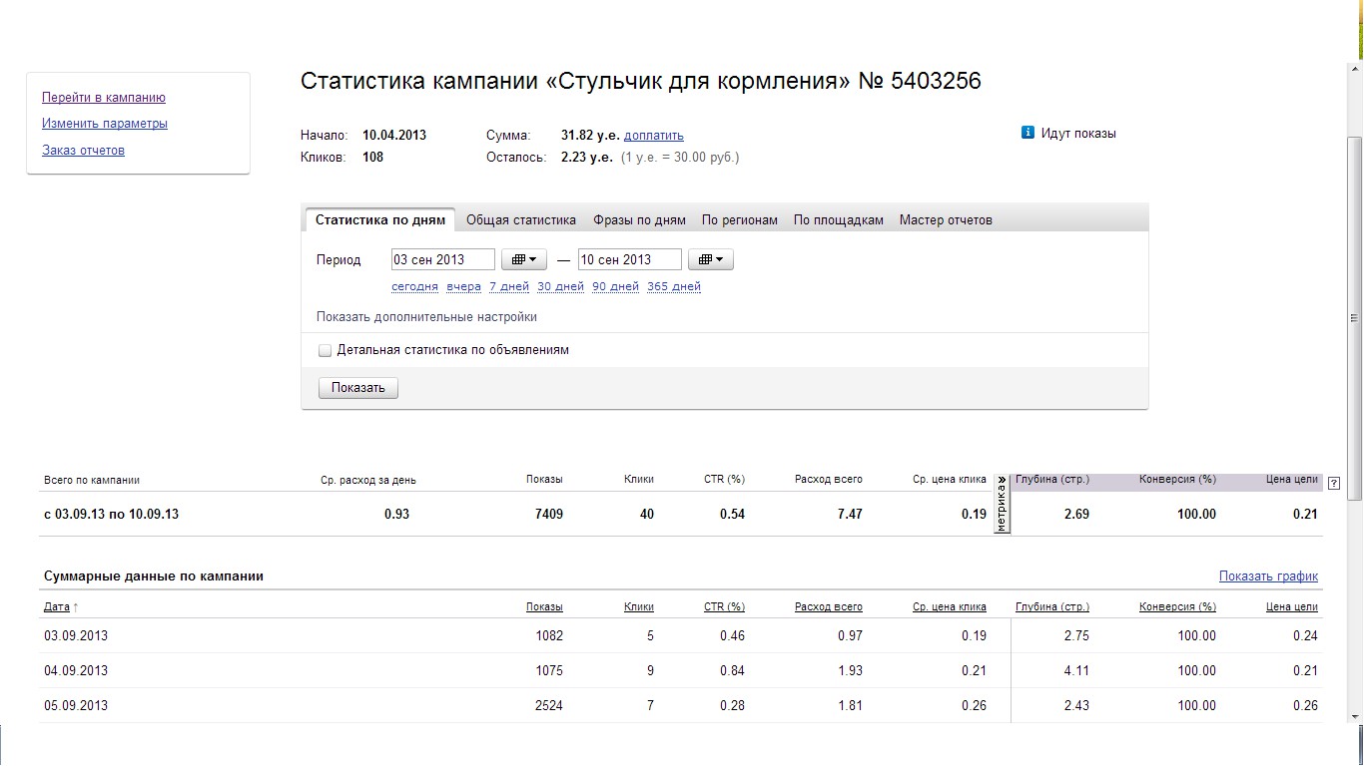Focus the start date field '03 сен 2013'
This screenshot has width=1364, height=766.
point(442,259)
